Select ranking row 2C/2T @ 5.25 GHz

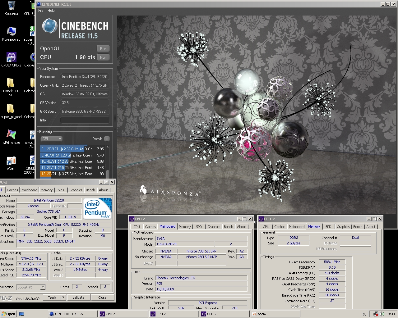pos(72,168)
